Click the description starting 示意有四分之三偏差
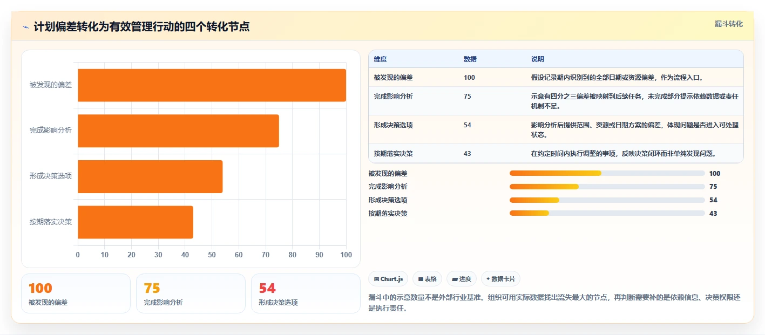The width and height of the screenshot is (765, 335). coord(635,101)
